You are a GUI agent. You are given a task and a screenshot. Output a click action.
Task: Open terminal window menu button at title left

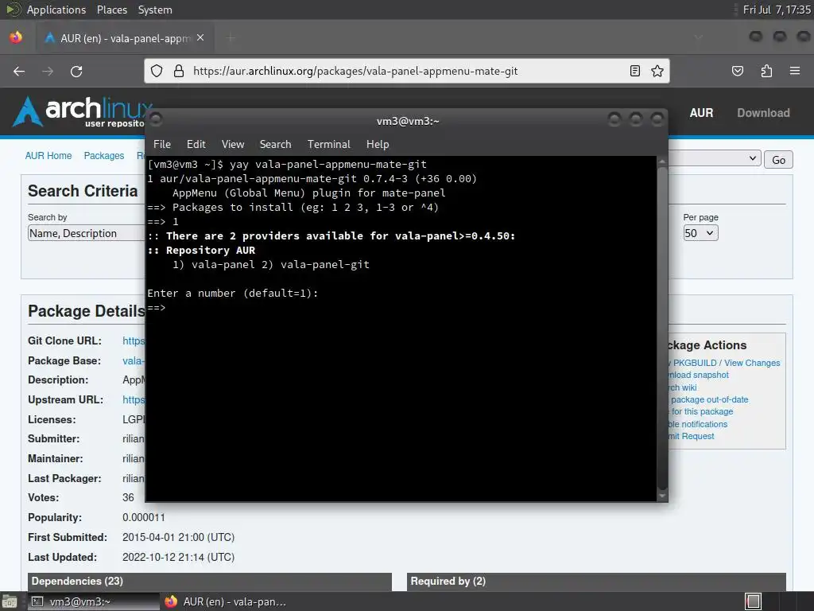coord(156,120)
